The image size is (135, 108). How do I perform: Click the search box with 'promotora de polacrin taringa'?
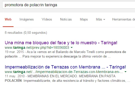[69, 5]
